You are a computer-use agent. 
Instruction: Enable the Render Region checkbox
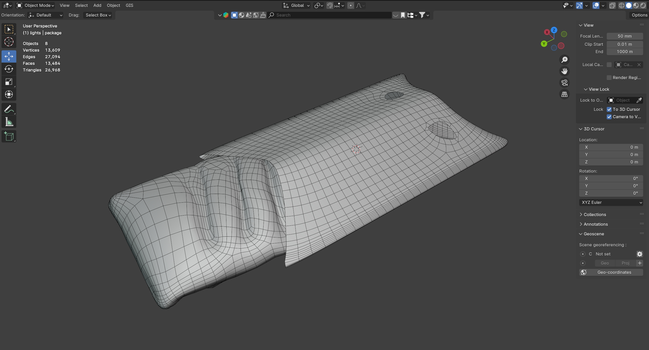pos(609,78)
